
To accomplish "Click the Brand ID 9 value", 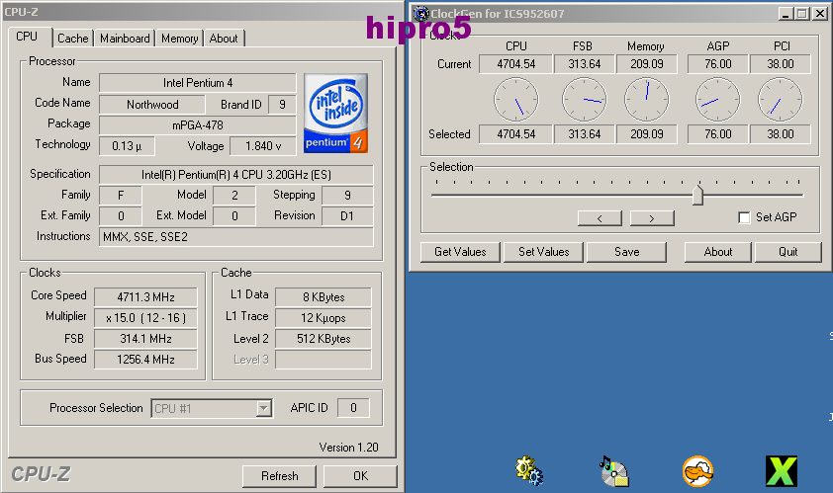I will pyautogui.click(x=282, y=105).
